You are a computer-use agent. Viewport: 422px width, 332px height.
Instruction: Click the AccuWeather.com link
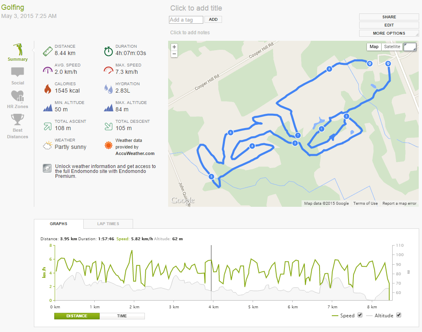point(135,154)
